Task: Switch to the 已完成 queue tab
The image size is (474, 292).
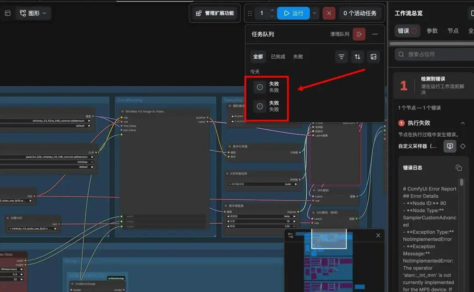Action: pos(278,57)
